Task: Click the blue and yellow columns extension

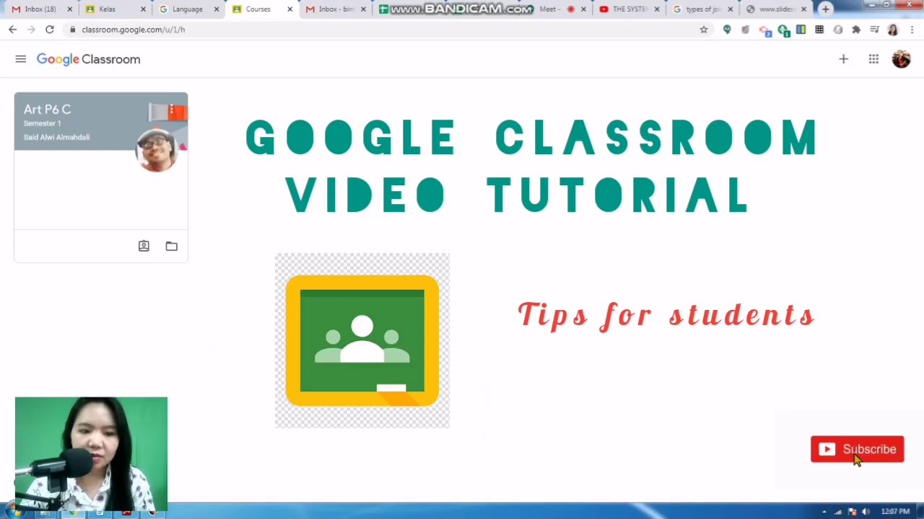Action: (801, 30)
